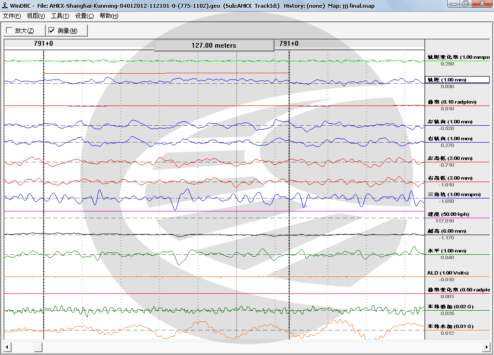Open the 文件(F) menu

tap(12, 16)
